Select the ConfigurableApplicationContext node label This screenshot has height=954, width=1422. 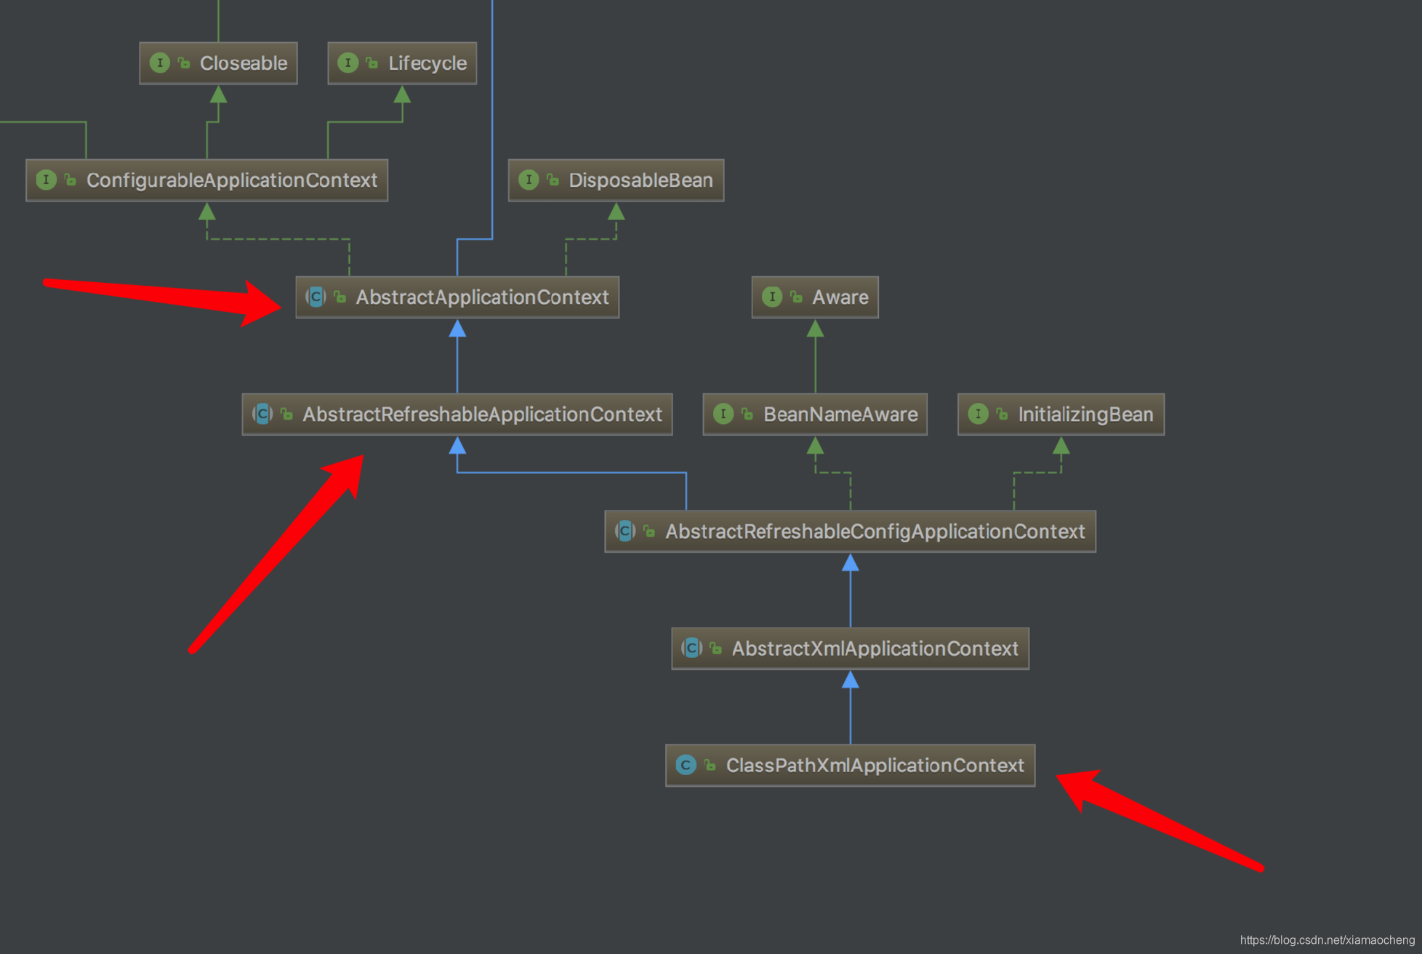(x=231, y=180)
